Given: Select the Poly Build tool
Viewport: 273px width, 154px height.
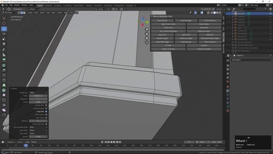Looking at the screenshot, I should (4, 85).
